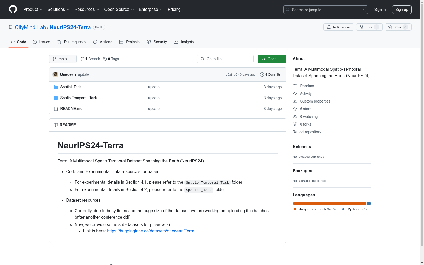
Task: Open Onedean's avatar image
Action: tap(55, 74)
